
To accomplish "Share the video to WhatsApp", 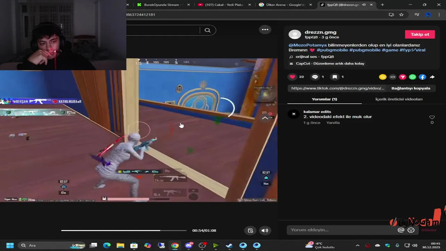I will (413, 77).
